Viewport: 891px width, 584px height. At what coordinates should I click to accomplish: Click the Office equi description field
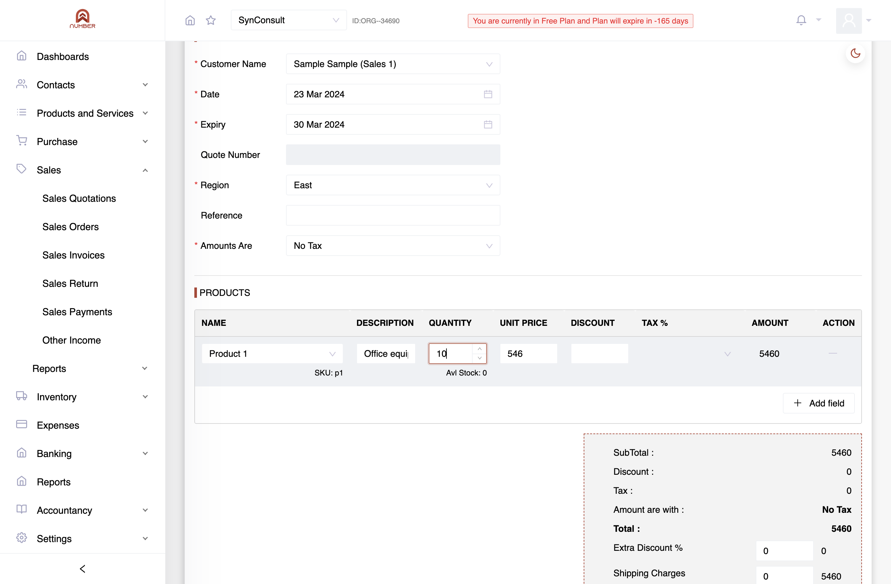click(386, 354)
